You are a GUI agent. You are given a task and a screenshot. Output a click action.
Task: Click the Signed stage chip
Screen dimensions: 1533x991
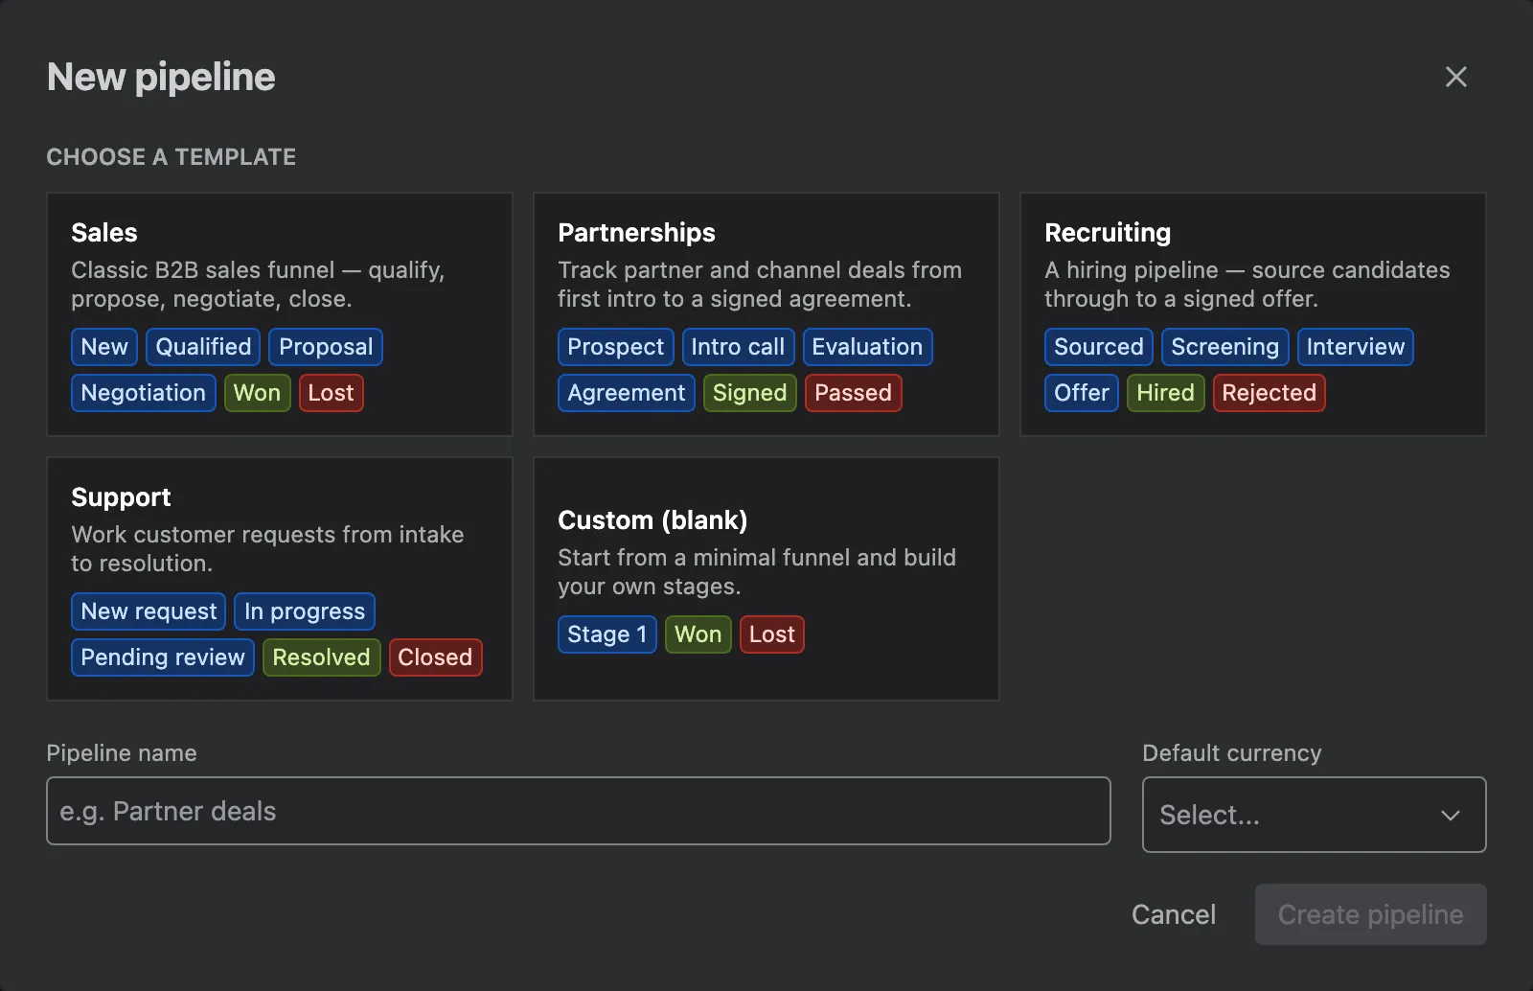pyautogui.click(x=749, y=393)
